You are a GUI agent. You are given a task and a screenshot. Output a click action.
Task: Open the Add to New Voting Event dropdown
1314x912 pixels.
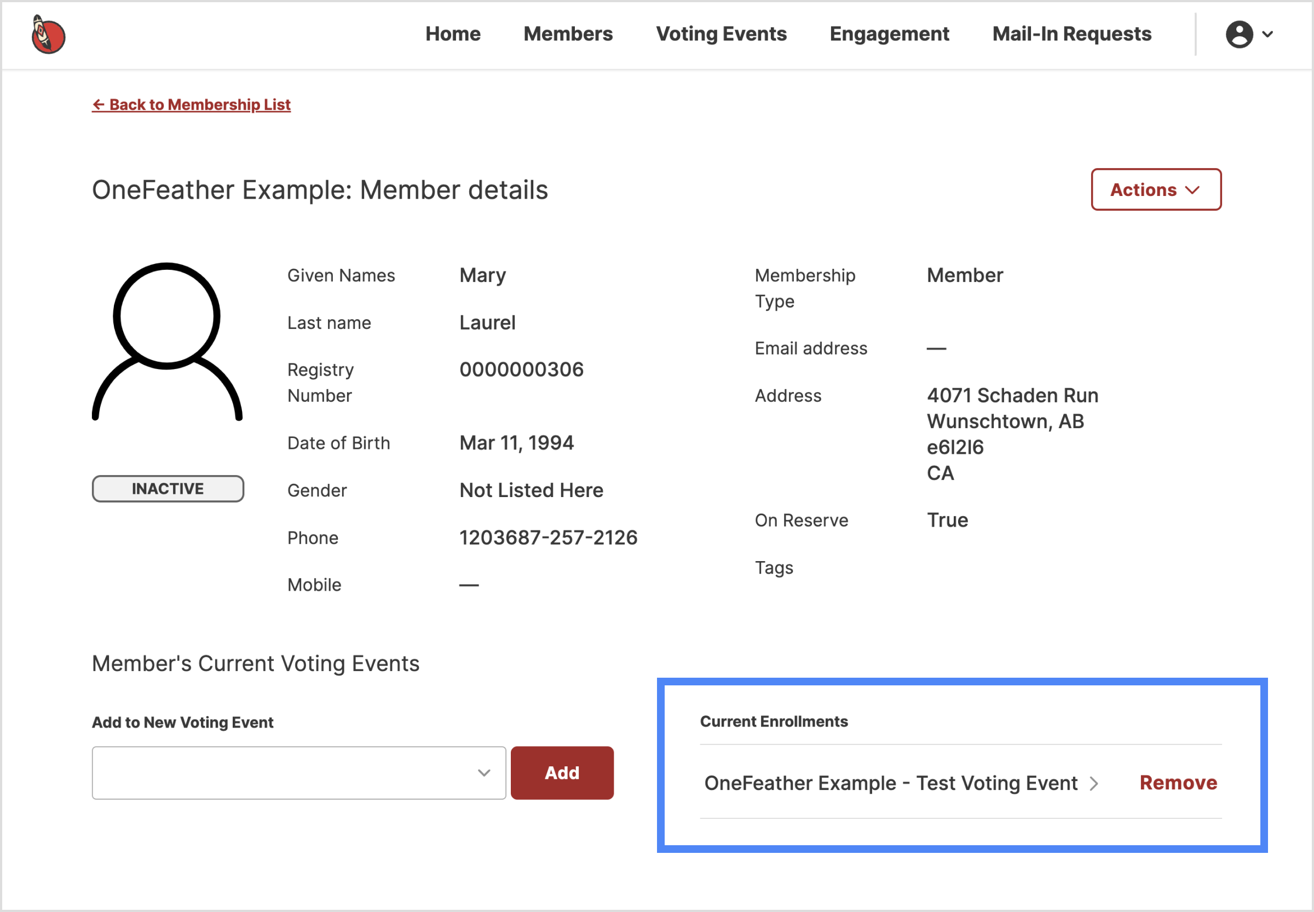coord(298,772)
